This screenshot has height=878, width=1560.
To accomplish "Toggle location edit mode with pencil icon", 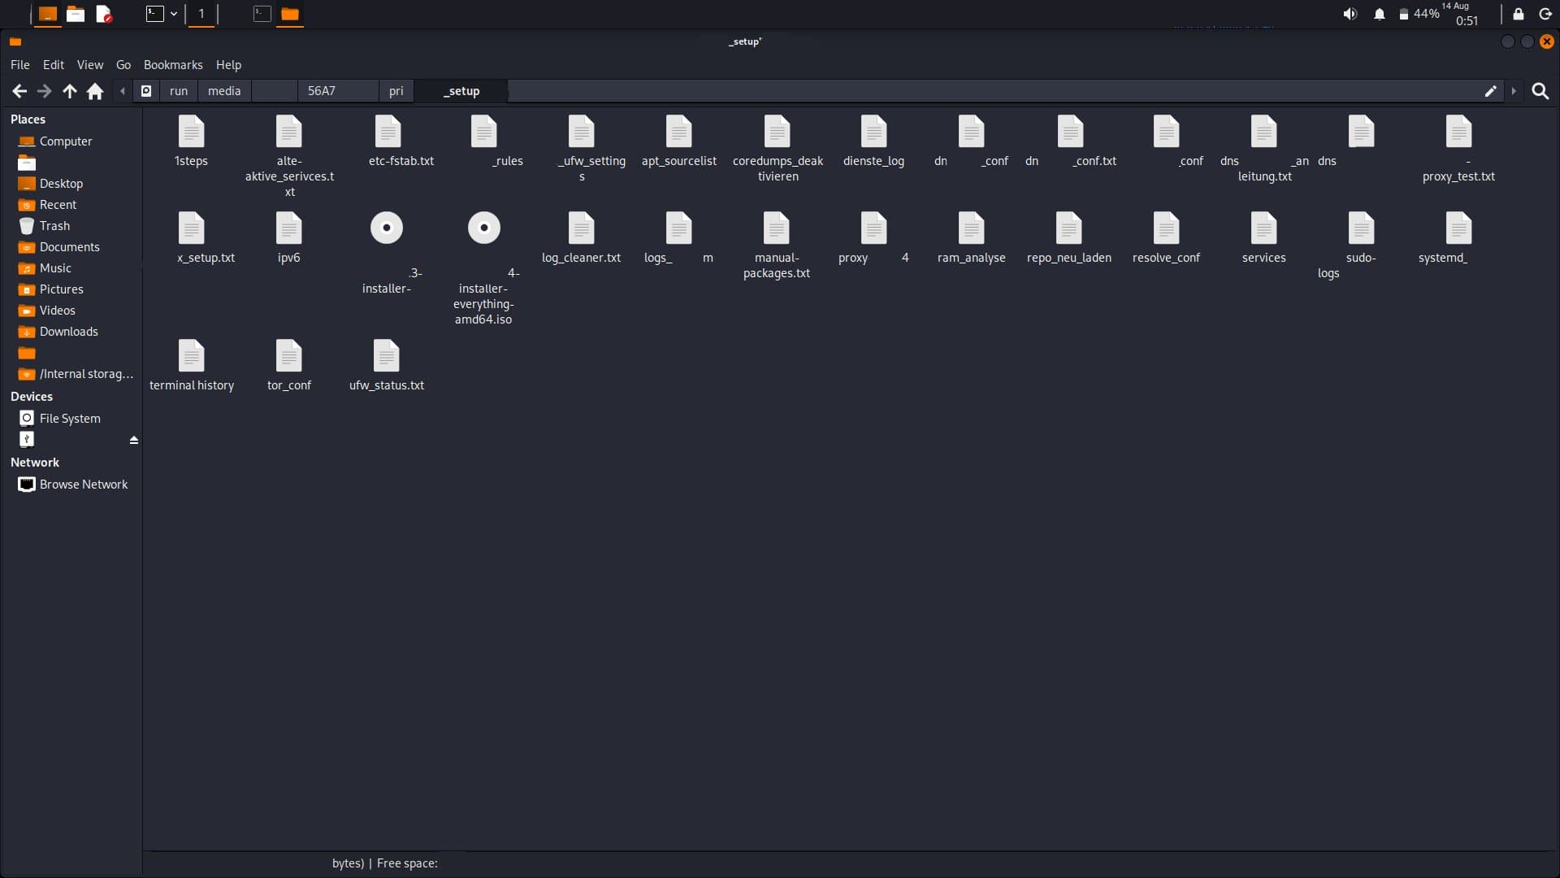I will [x=1490, y=91].
